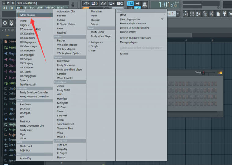
Task: Select Simple view radio option
Action: tap(93, 46)
